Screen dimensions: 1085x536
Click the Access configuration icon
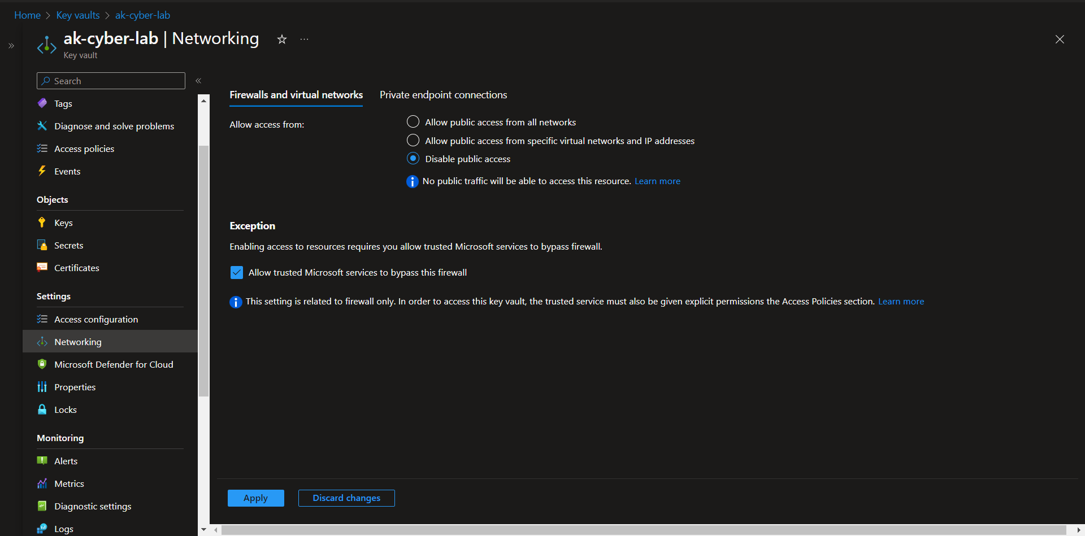coord(42,319)
